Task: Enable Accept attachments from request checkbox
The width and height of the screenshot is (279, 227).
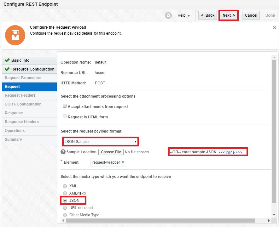Action: [65, 106]
